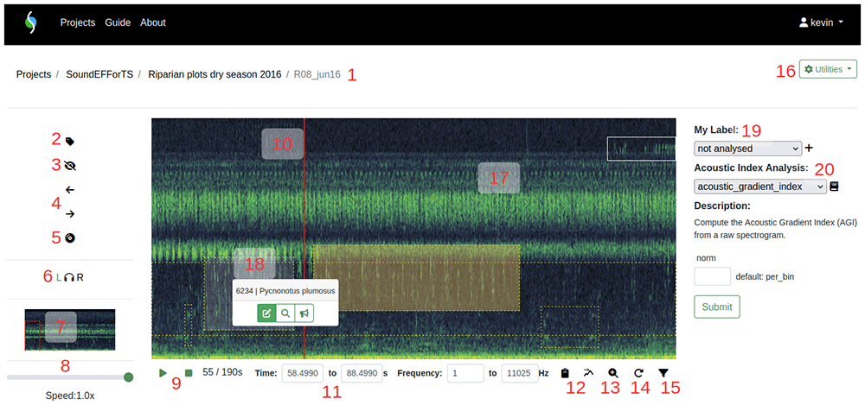Select the white-outlined annotation box at top right
Viewport: 865px width, 405px height.
click(x=642, y=149)
